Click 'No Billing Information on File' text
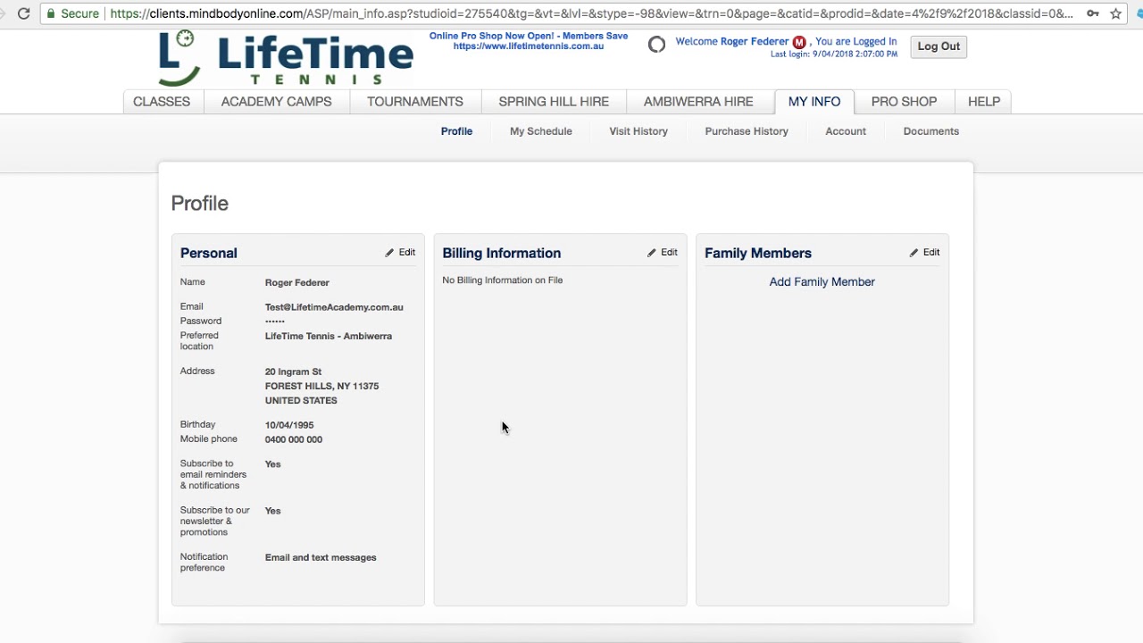 (503, 280)
